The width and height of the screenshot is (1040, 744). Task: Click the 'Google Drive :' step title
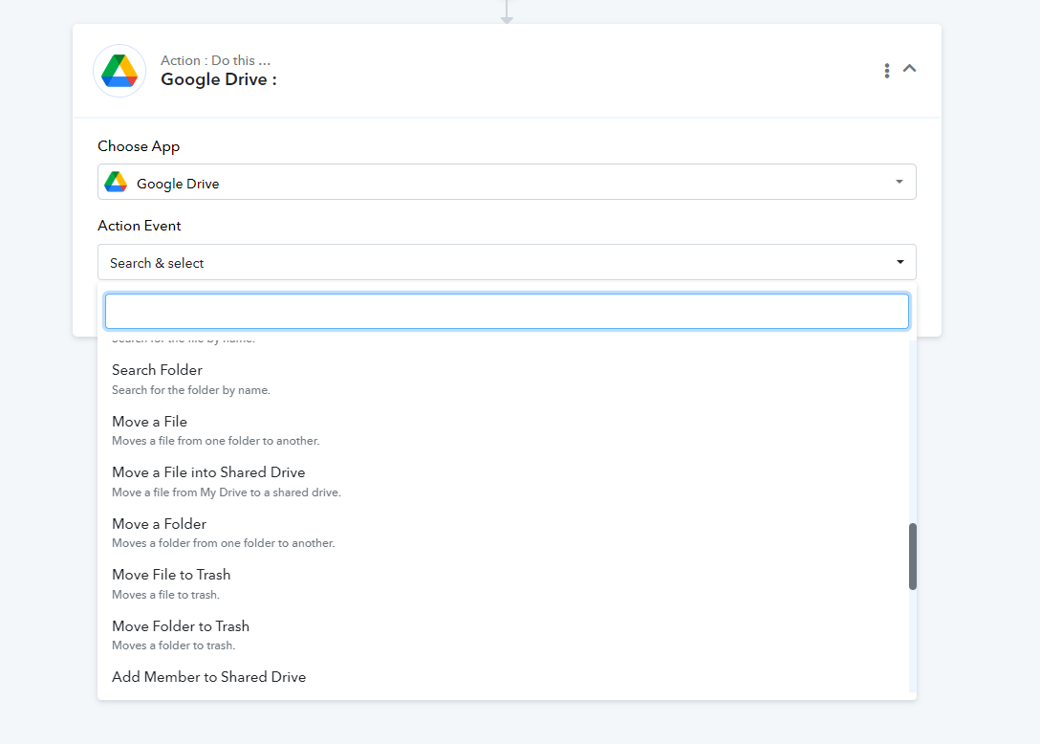click(219, 79)
